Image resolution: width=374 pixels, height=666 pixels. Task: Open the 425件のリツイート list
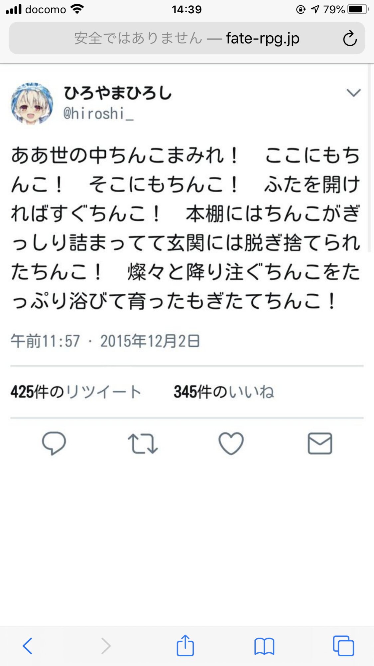pos(76,392)
